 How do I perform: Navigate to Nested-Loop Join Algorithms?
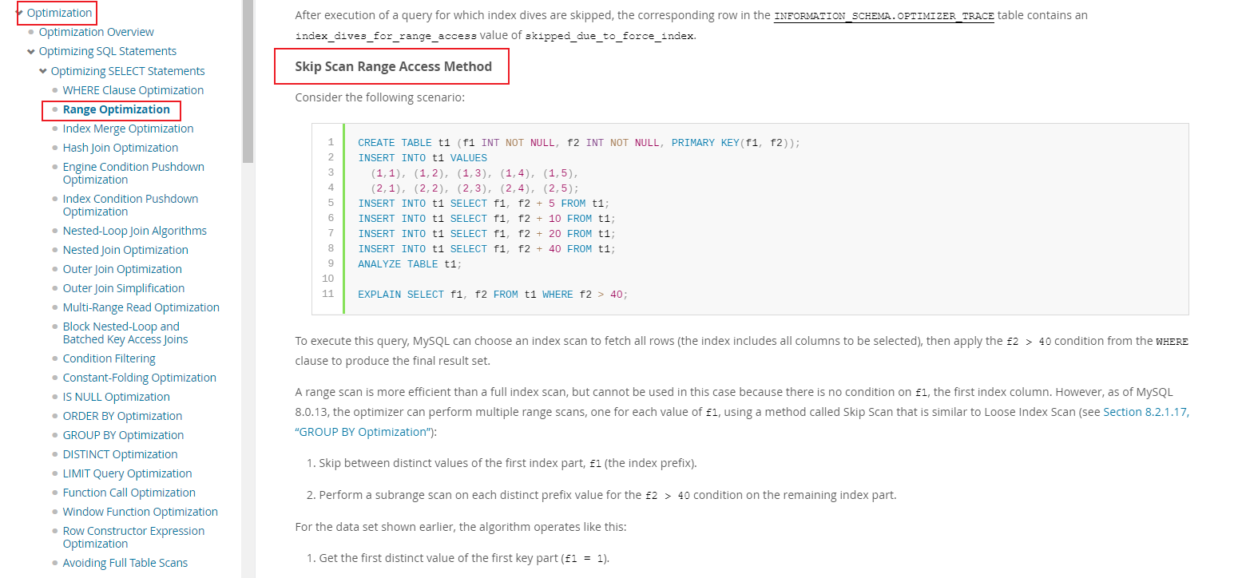(134, 231)
